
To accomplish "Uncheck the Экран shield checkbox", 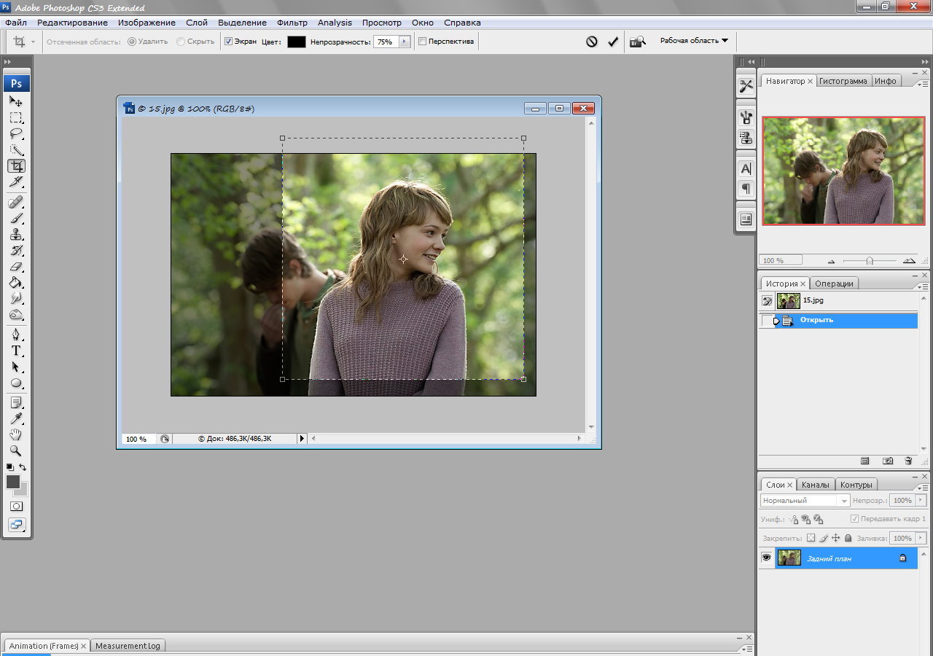I will [x=228, y=42].
